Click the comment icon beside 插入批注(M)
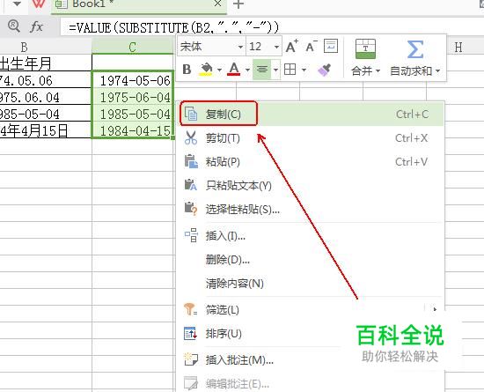This screenshot has height=392, width=484. tap(191, 359)
